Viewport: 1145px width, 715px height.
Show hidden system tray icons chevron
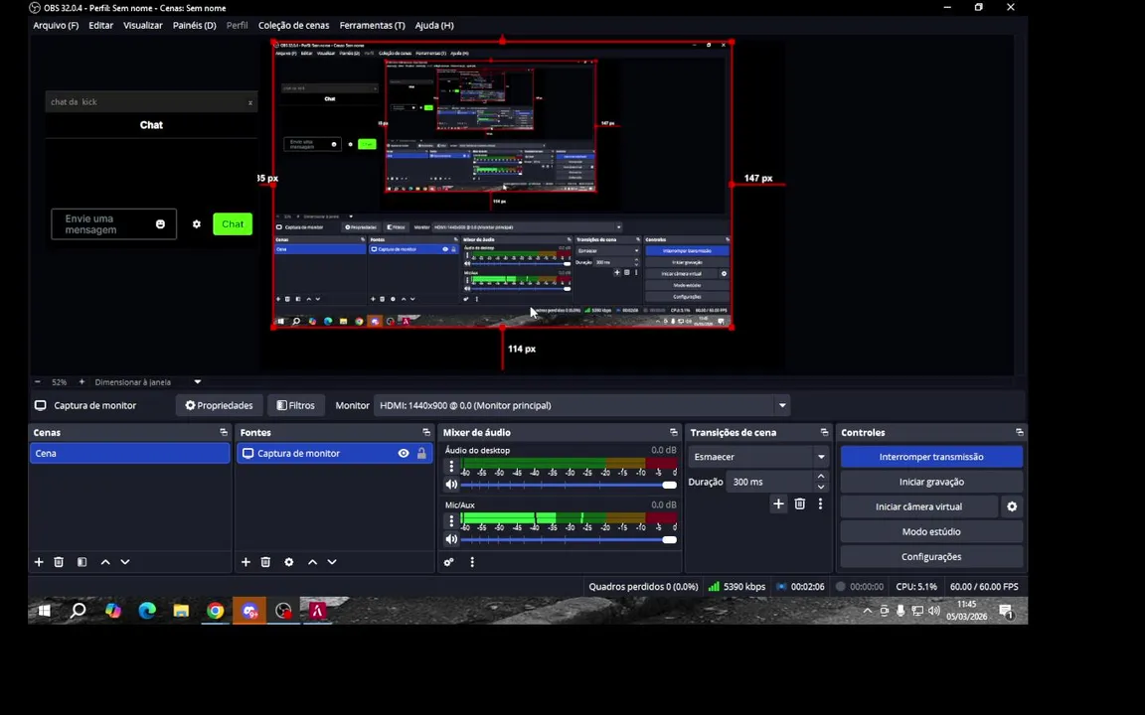pos(867,611)
